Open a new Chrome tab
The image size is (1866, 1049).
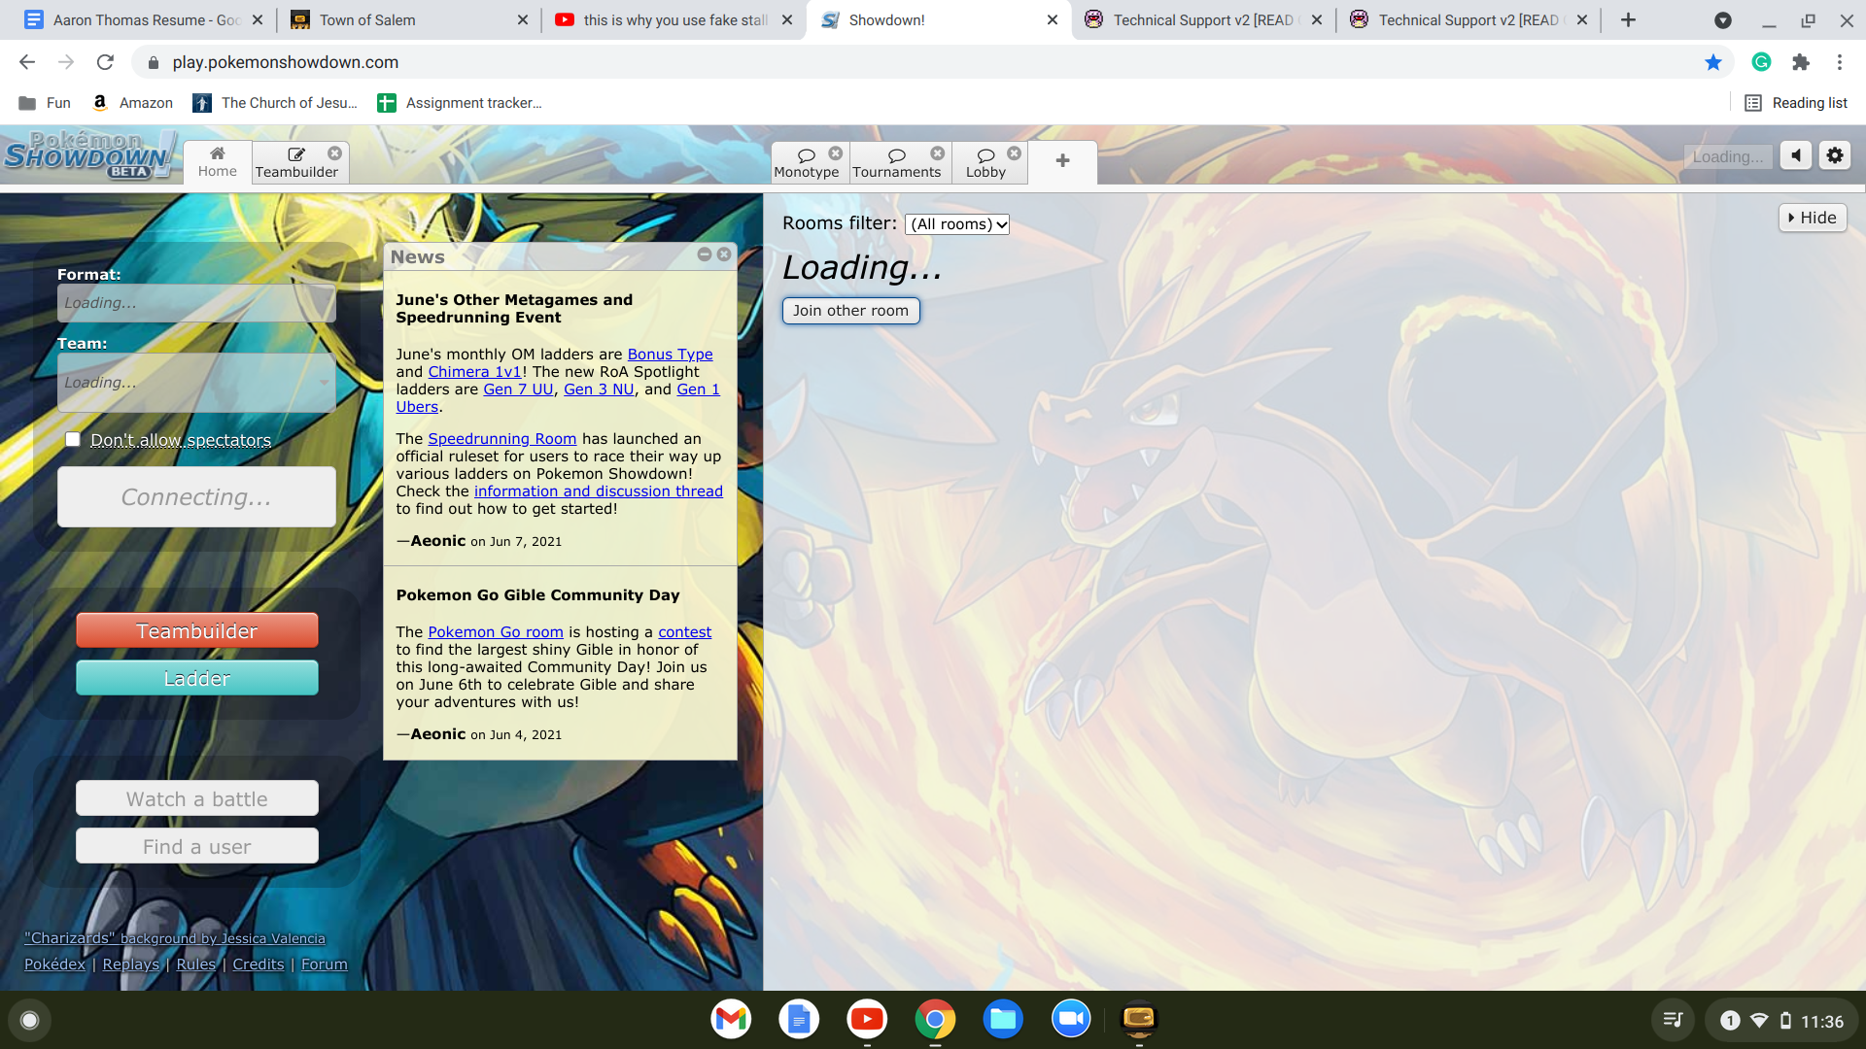click(x=1628, y=19)
